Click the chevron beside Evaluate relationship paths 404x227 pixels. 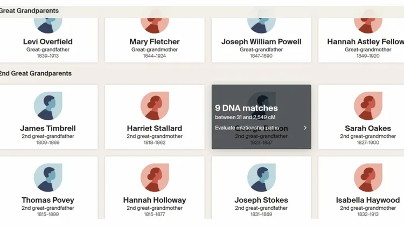[x=305, y=128]
